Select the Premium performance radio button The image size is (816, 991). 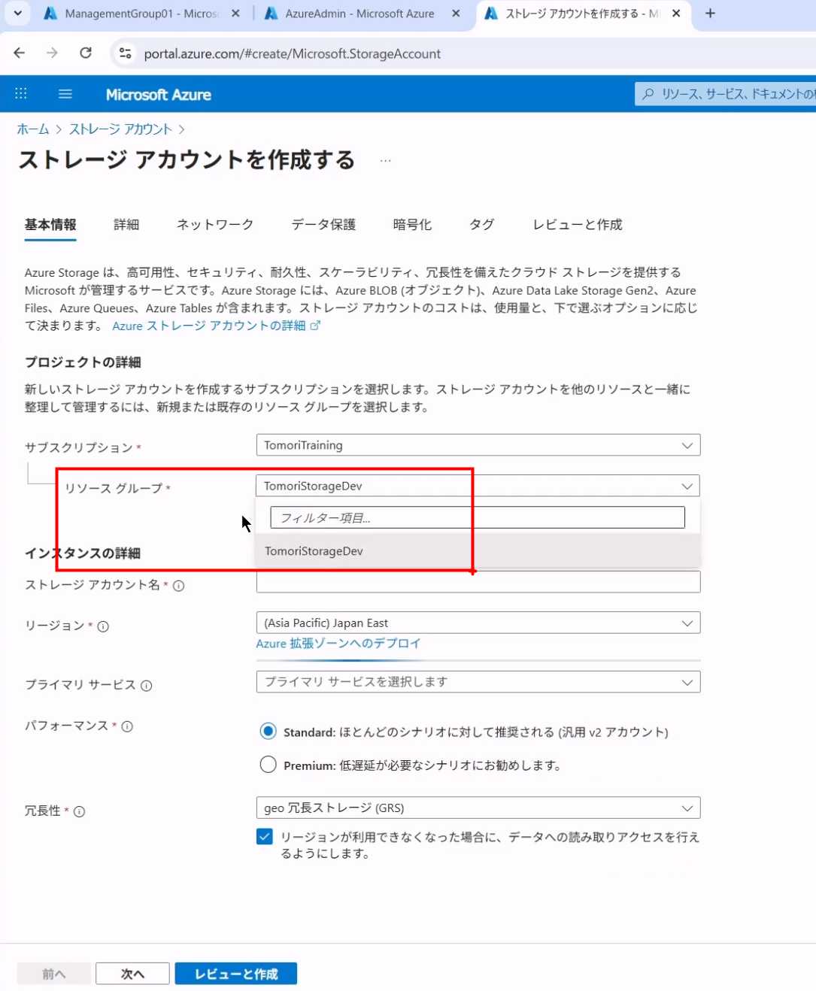point(268,765)
